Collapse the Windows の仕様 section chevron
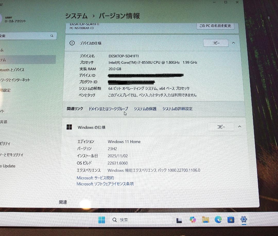The width and height of the screenshot is (278, 236). pos(239,127)
